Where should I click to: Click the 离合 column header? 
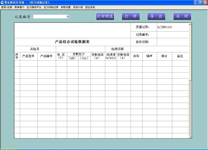(x=164, y=56)
